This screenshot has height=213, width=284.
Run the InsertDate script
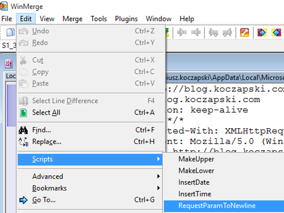[x=224, y=183]
